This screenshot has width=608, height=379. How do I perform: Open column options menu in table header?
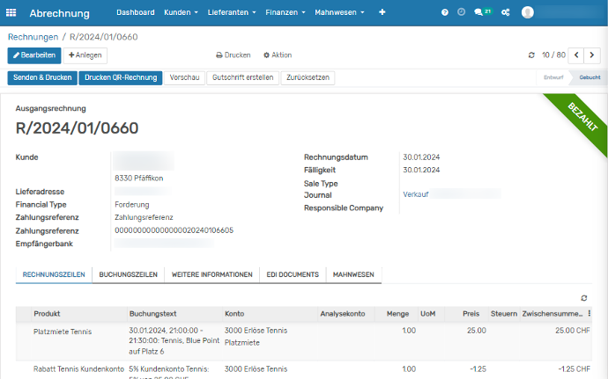coord(589,313)
